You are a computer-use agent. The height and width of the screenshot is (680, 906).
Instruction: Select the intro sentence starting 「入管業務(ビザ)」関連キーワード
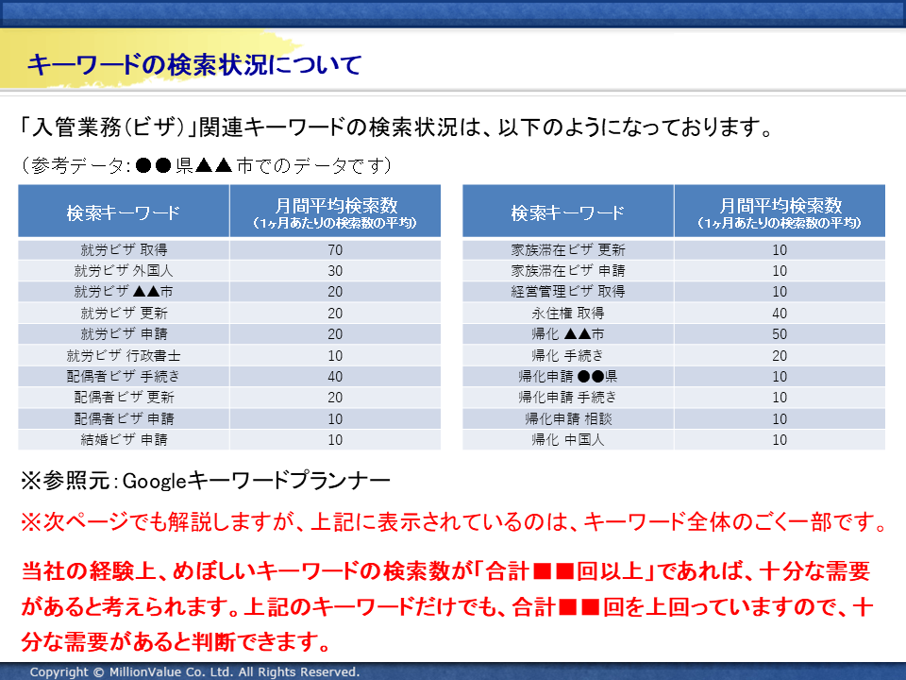coord(395,127)
